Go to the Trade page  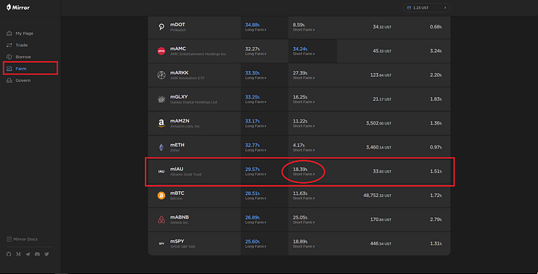coord(21,46)
